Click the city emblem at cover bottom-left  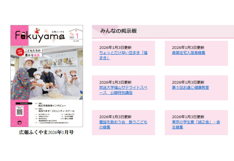19,122
